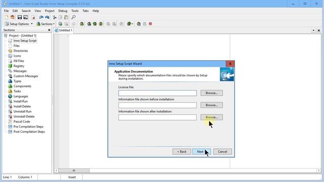Open the Project menu
The width and height of the screenshot is (324, 182).
click(50, 11)
